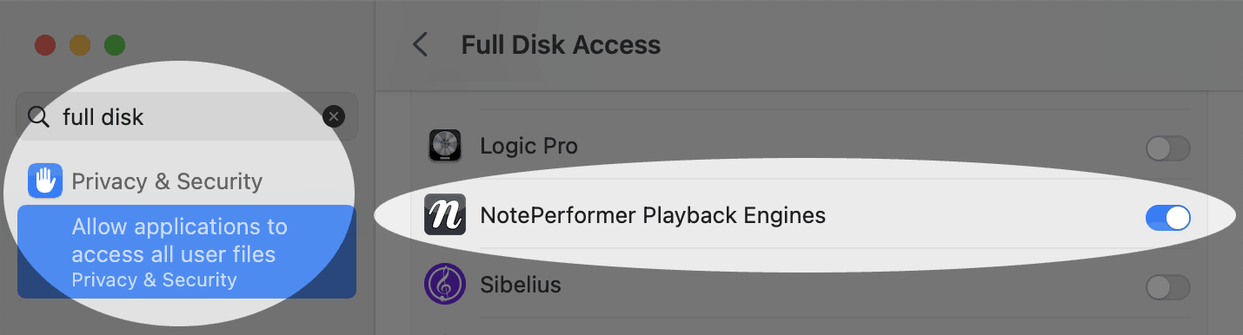
Task: Clear the "full disk" search text
Action: 334,116
